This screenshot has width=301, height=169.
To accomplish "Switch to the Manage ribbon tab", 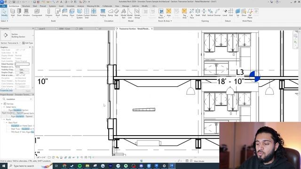I will 126,6.
